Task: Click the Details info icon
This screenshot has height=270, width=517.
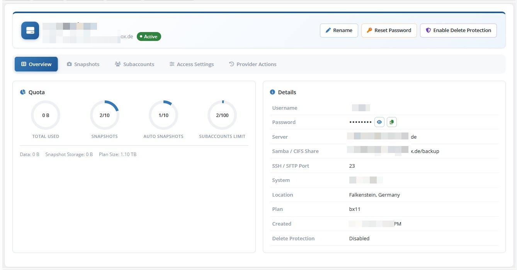Action: click(x=272, y=92)
